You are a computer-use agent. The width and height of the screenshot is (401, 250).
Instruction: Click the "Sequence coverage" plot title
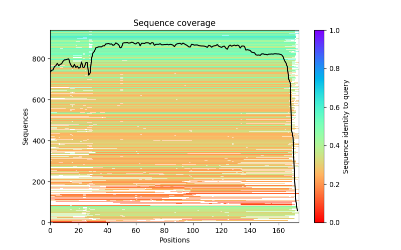(174, 23)
